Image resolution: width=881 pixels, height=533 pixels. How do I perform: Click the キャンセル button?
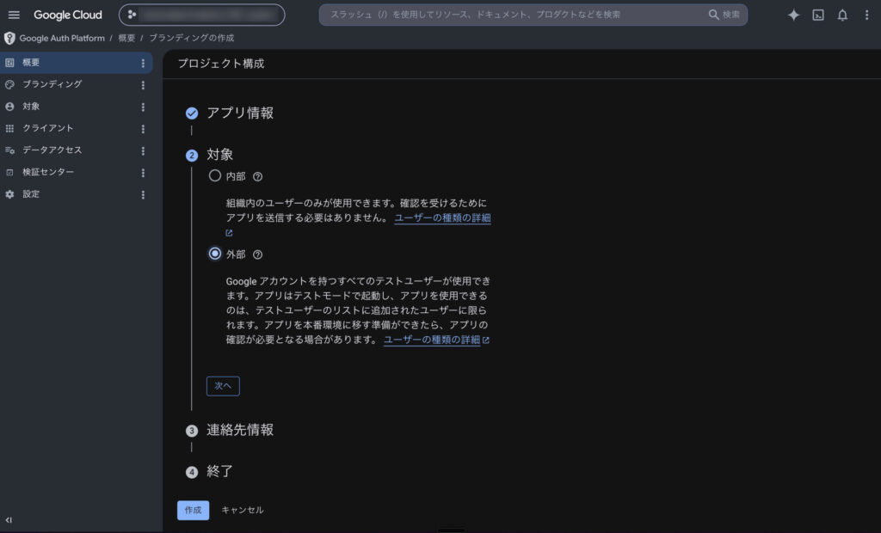pyautogui.click(x=242, y=510)
